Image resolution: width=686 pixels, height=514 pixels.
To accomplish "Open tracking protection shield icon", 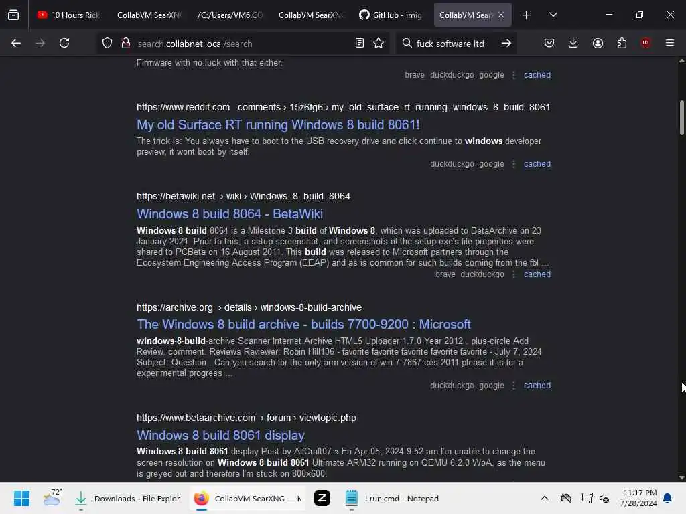I will 107,43.
